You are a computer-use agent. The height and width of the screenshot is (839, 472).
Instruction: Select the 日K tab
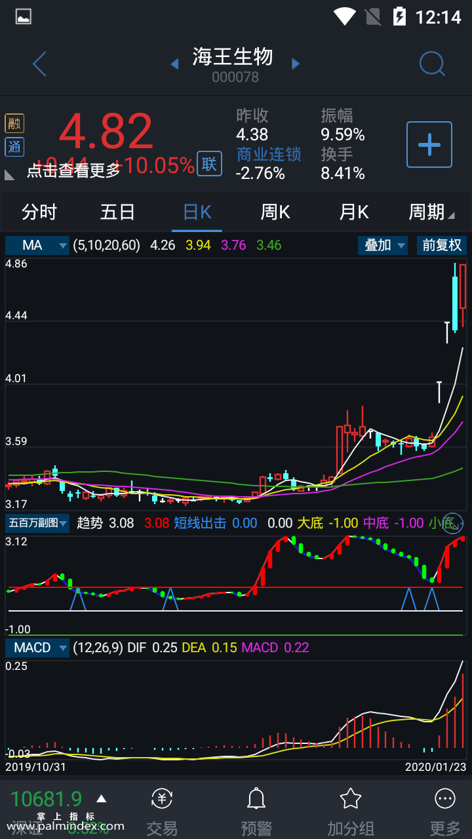[x=197, y=212]
